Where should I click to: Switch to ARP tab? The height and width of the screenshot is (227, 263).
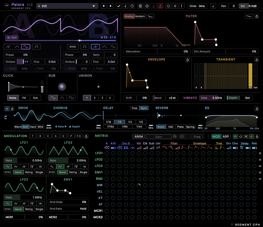coord(226,136)
